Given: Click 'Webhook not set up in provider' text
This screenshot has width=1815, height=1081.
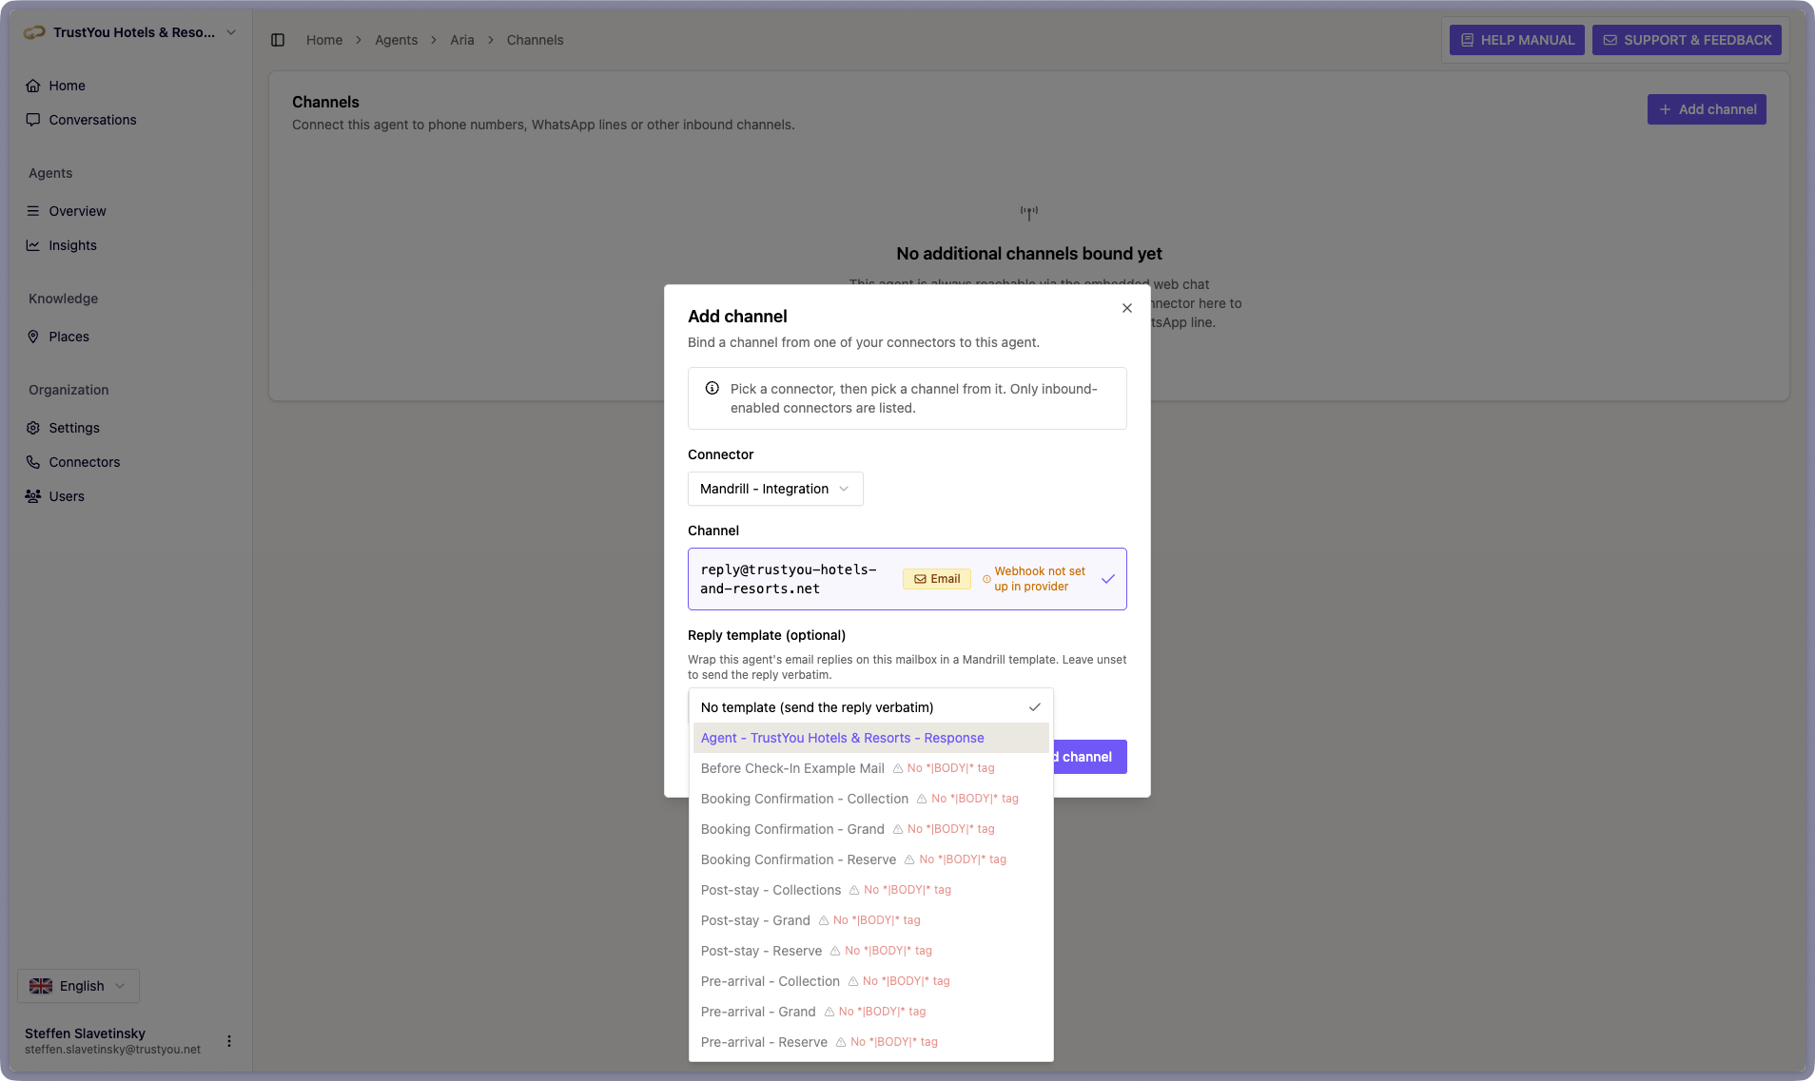Looking at the screenshot, I should coord(1040,579).
